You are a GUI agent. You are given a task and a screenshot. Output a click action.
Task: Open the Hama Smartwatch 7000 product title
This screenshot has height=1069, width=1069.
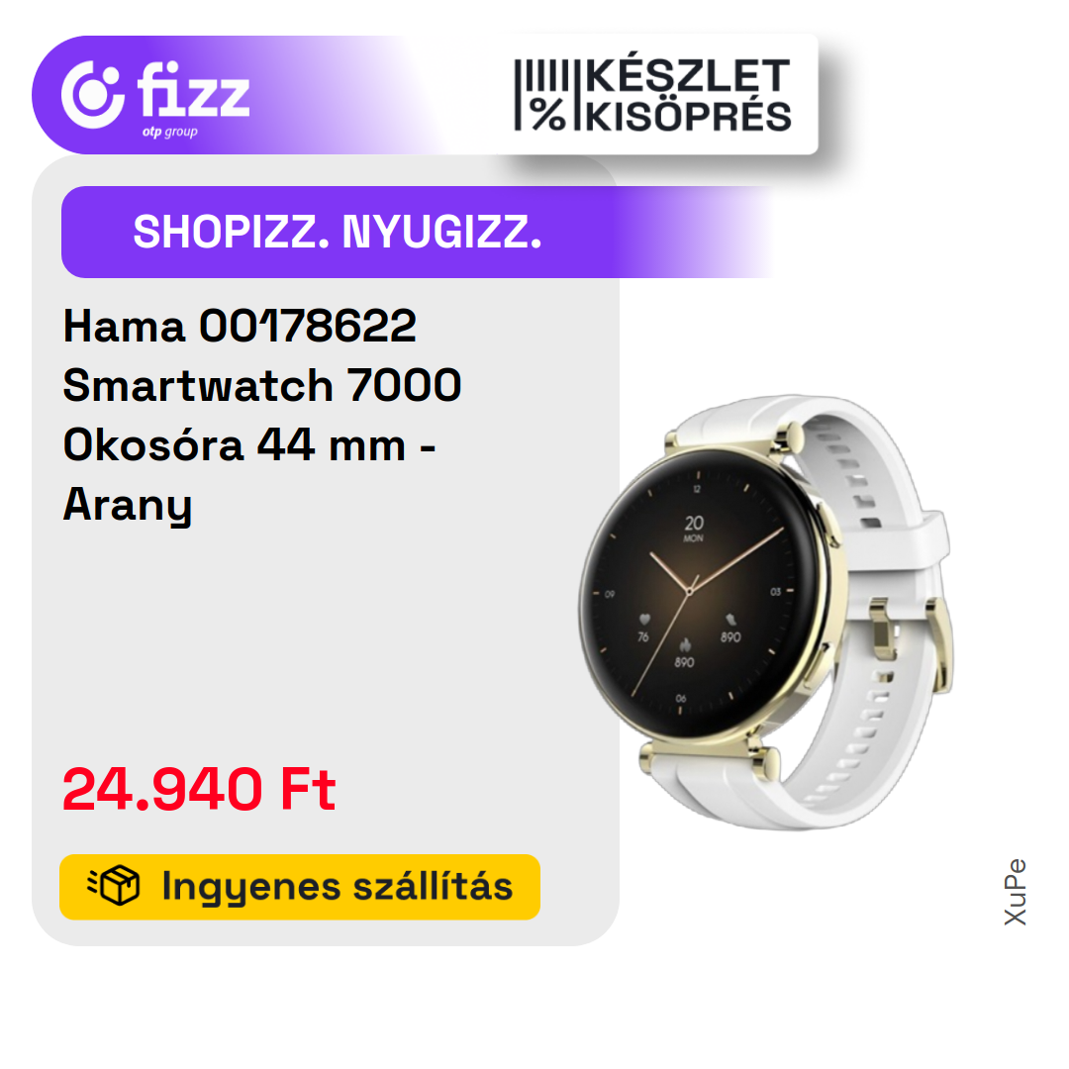pos(262,415)
